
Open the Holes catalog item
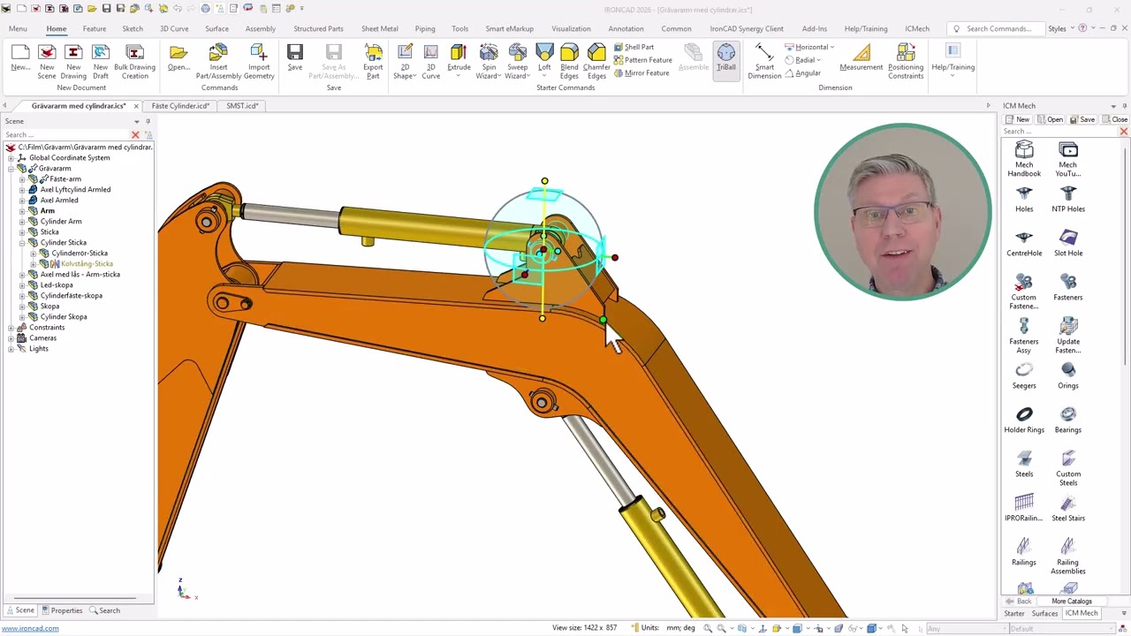1024,199
